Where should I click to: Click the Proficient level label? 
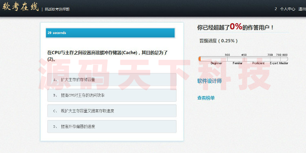coord(258,63)
